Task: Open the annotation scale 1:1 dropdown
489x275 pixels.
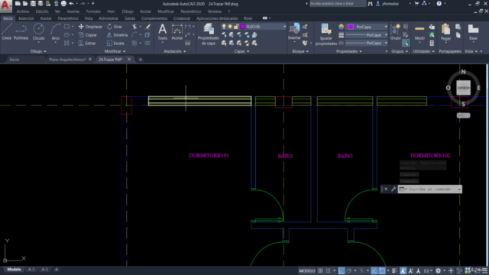Action: (428, 270)
